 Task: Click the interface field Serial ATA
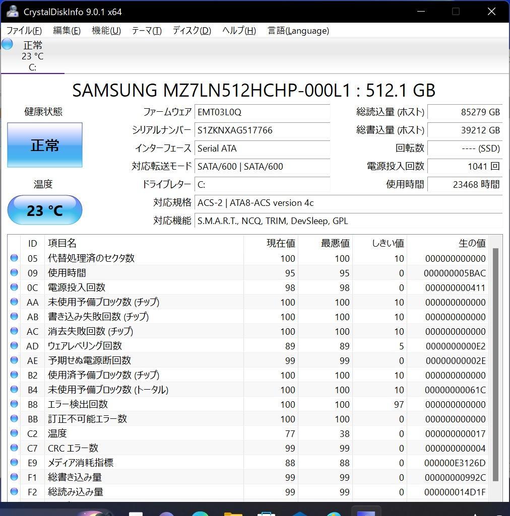pos(262,148)
